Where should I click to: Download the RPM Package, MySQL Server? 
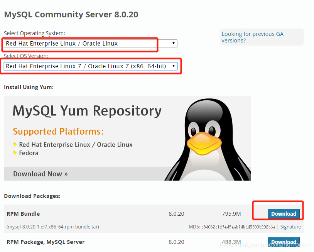[x=284, y=242]
